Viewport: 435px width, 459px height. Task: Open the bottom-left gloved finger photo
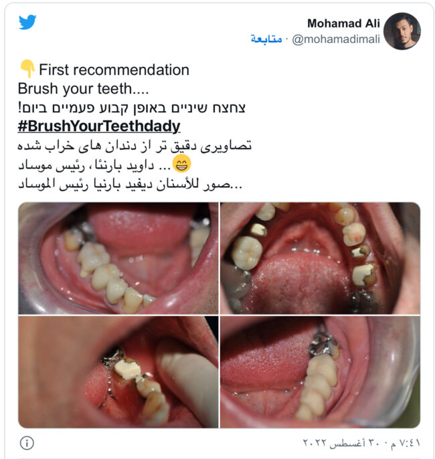coord(118,372)
